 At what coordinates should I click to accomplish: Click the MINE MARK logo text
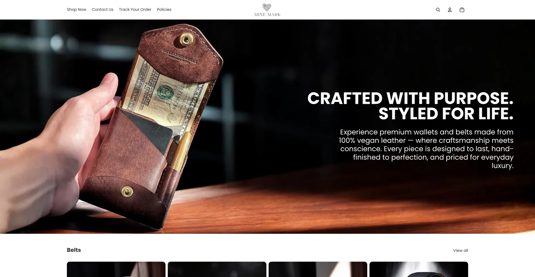click(267, 15)
